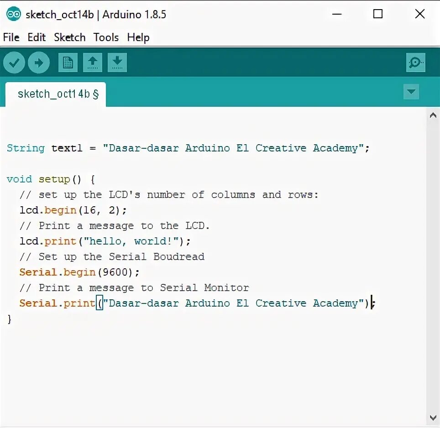Click the Serial.begin(9600); line
The width and height of the screenshot is (440, 428).
[79, 272]
